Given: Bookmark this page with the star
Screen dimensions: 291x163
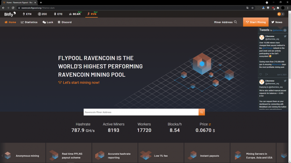Looking at the screenshot, I should [252, 8].
